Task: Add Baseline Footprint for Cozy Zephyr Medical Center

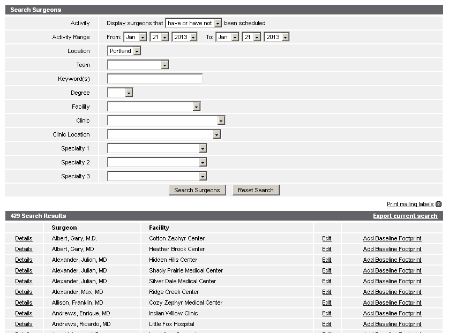Action: click(x=392, y=302)
